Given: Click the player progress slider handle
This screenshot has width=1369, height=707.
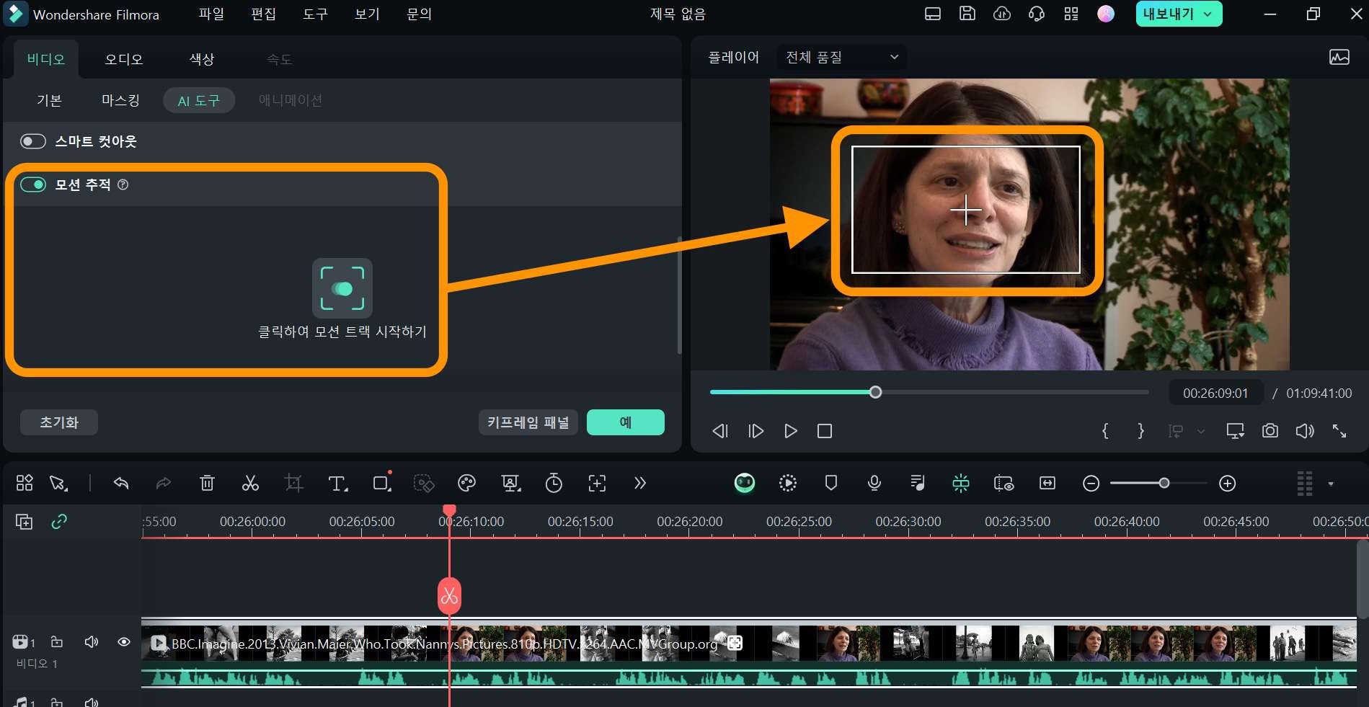Looking at the screenshot, I should pyautogui.click(x=875, y=392).
